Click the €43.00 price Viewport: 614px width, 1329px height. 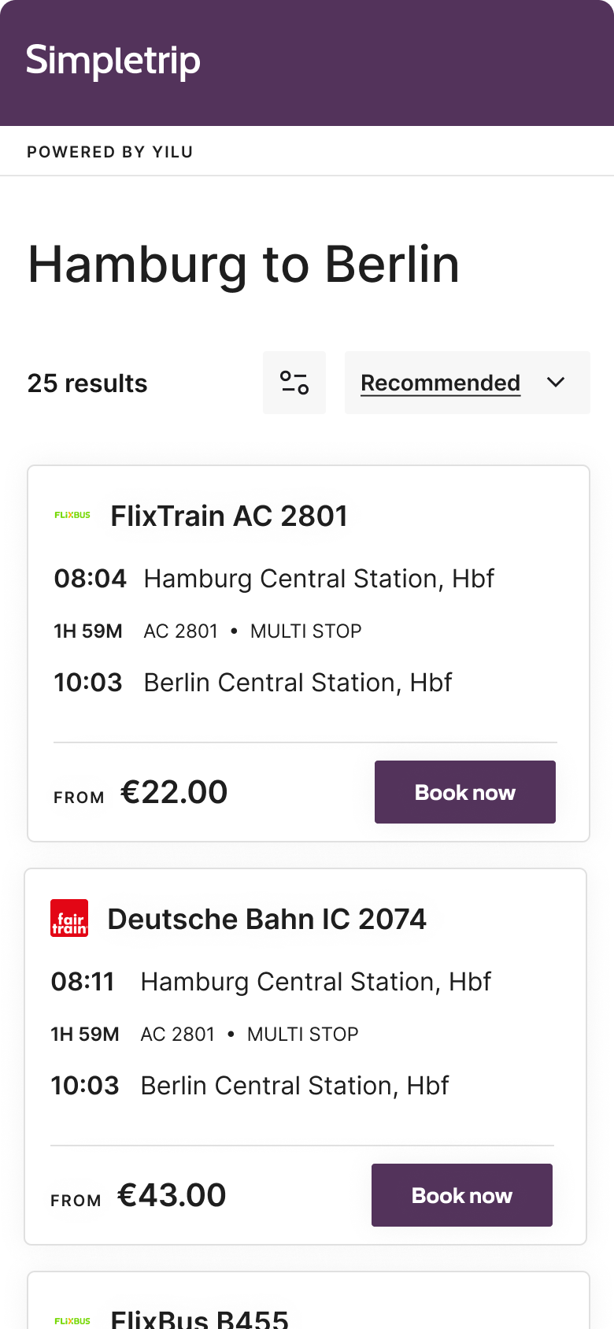(172, 1195)
